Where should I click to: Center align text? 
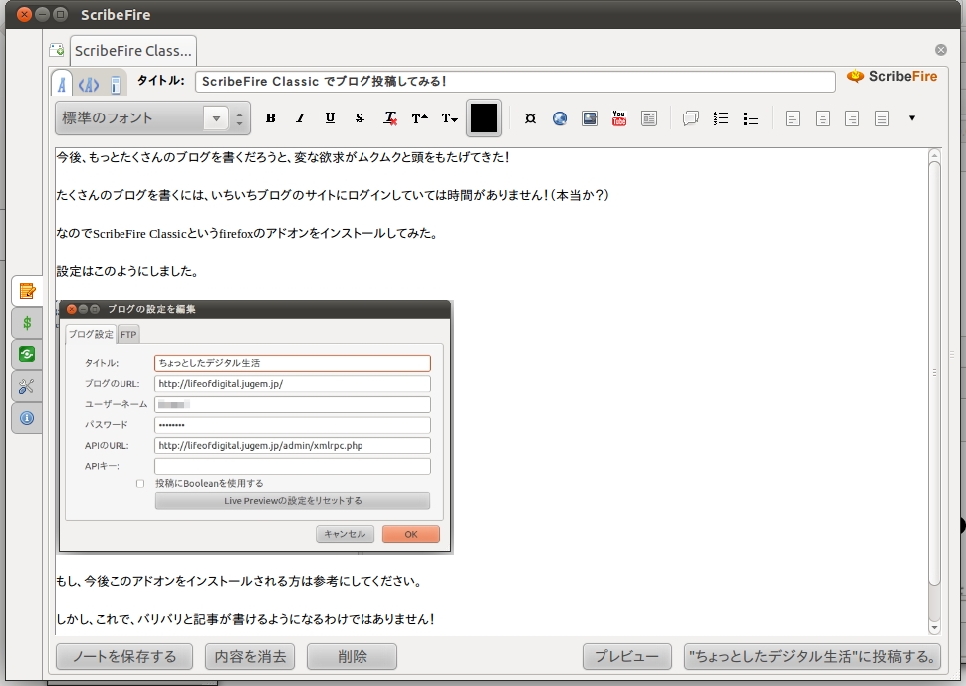[x=823, y=118]
